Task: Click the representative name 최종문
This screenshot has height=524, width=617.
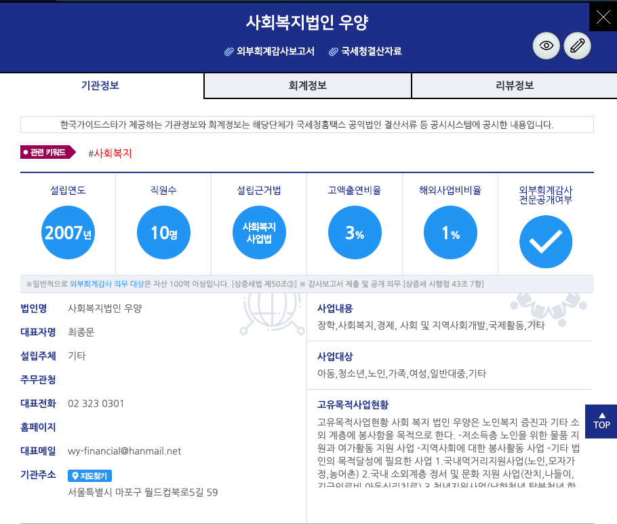Action: [81, 332]
